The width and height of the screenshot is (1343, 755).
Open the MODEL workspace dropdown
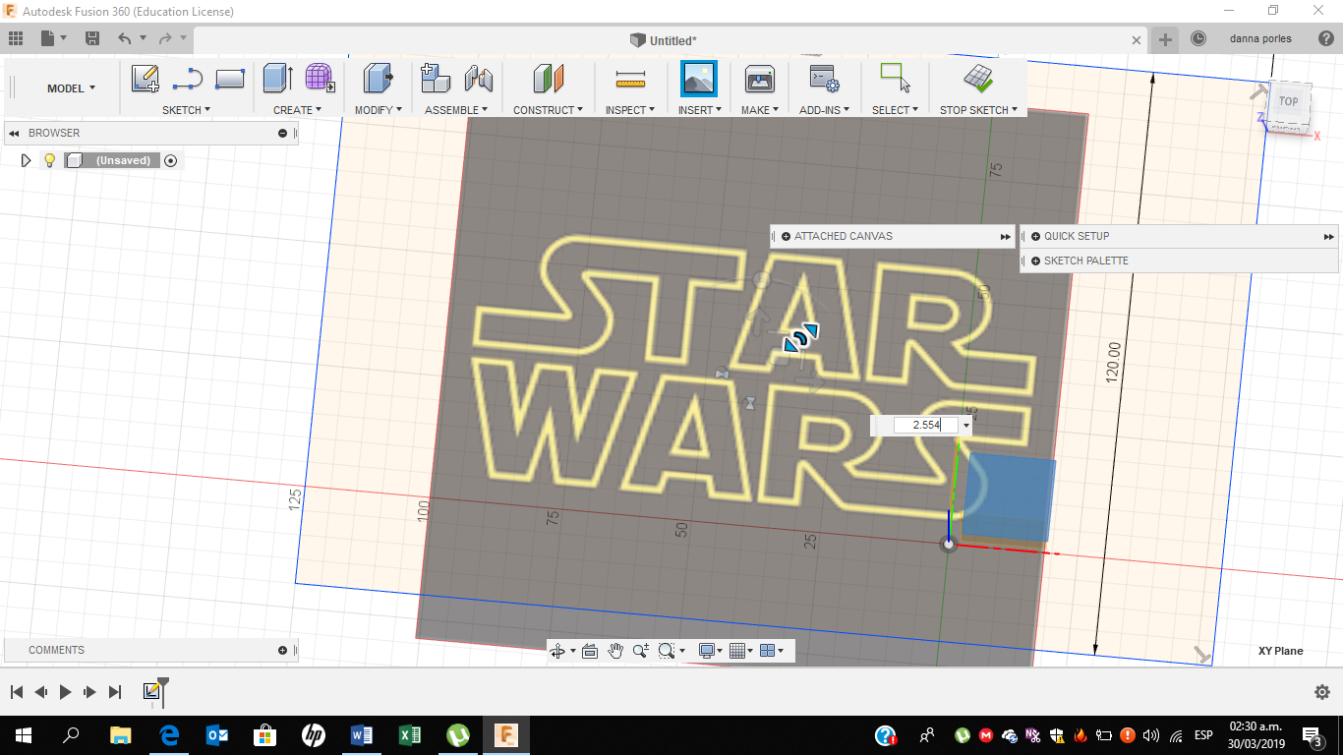[72, 88]
